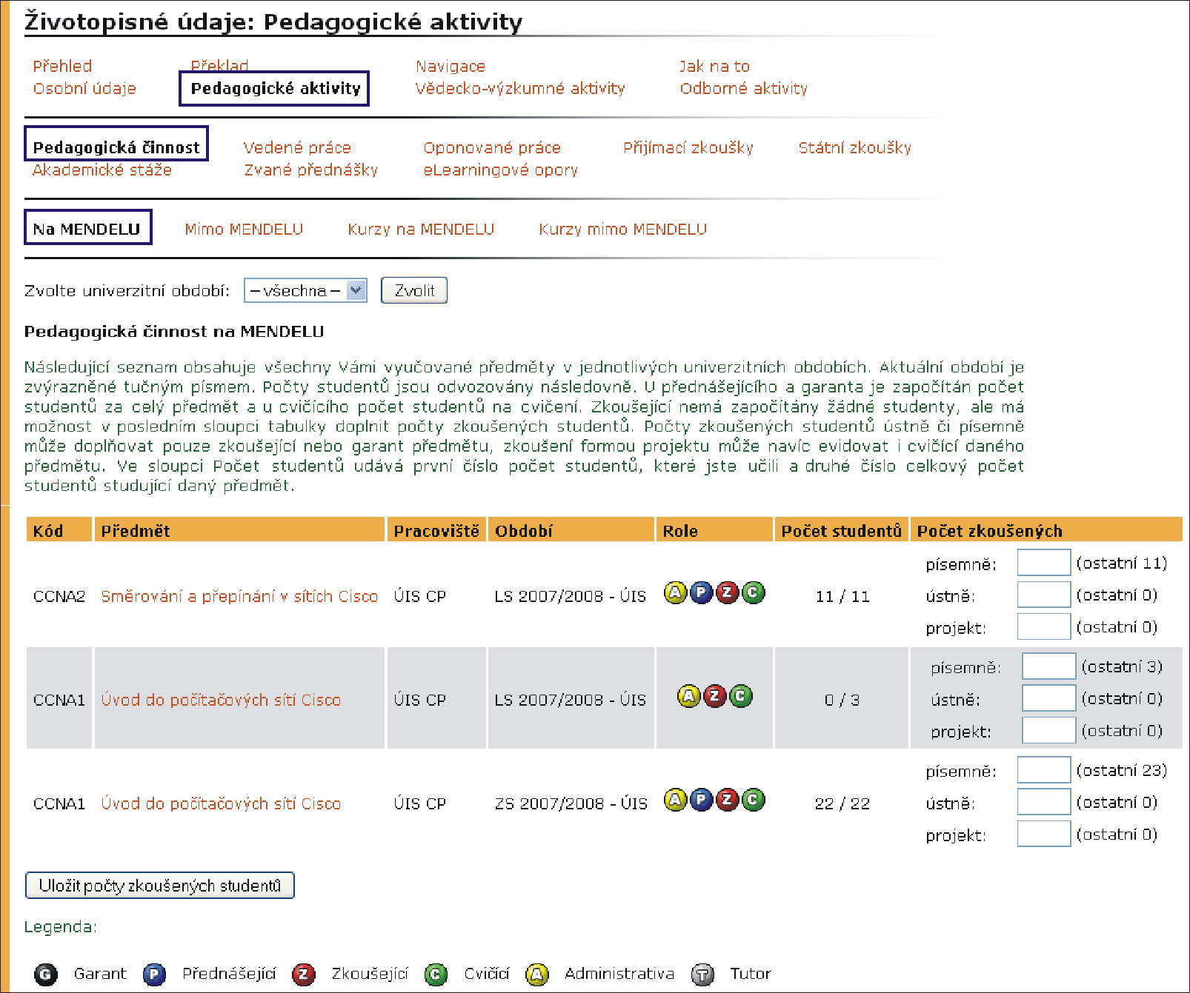The height and width of the screenshot is (993, 1190).
Task: Click the Zkoušející legend icon
Action: pos(303,974)
